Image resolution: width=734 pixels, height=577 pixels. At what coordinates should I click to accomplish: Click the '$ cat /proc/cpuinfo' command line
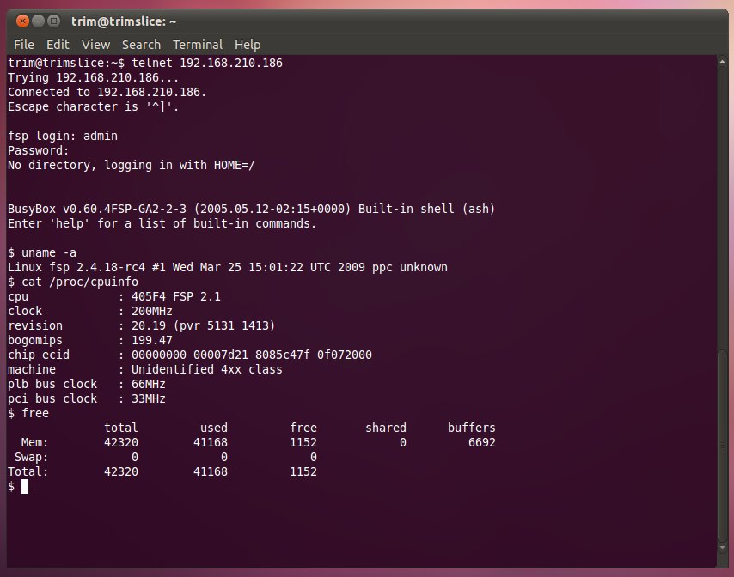point(73,282)
